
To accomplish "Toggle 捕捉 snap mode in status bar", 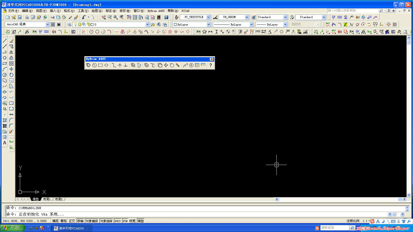I will pyautogui.click(x=55, y=221).
